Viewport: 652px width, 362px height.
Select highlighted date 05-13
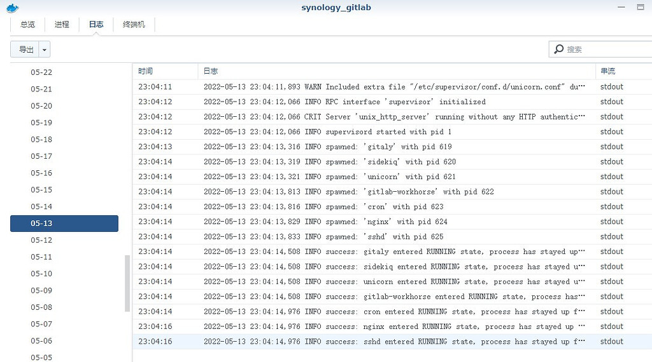(64, 224)
